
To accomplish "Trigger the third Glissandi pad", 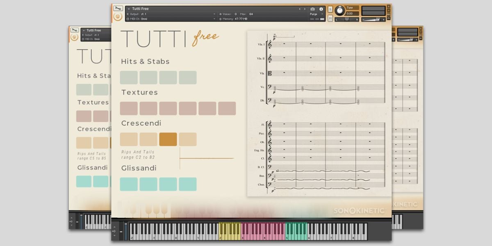I will [168, 184].
